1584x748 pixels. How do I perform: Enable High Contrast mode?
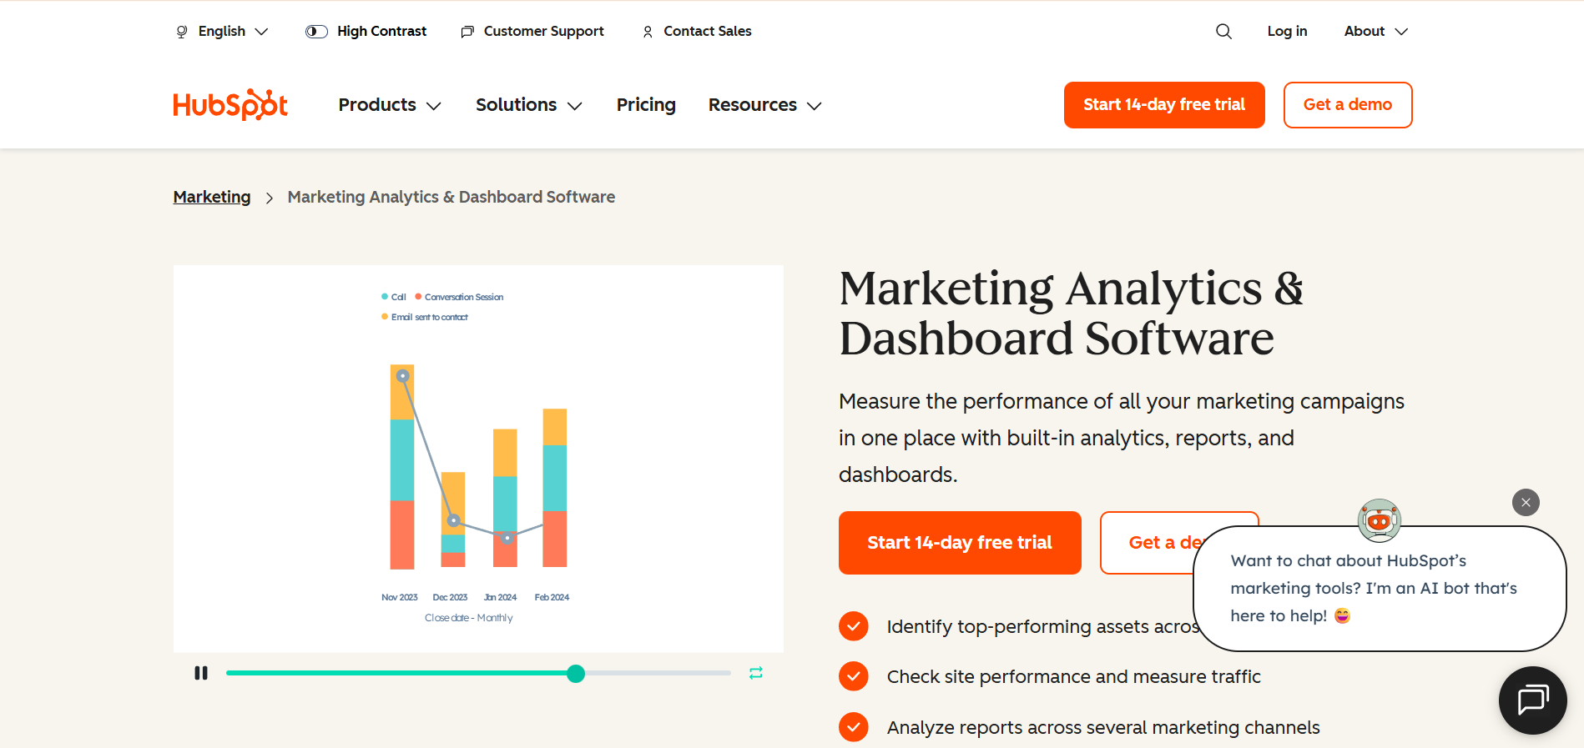click(316, 31)
